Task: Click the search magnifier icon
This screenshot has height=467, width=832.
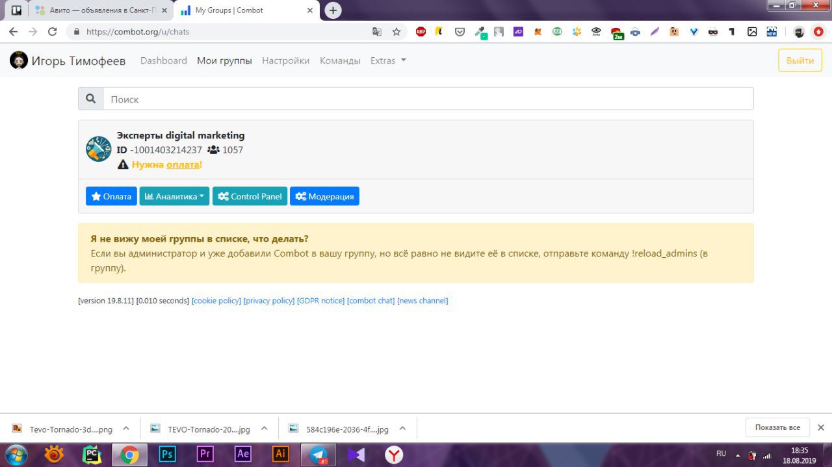Action: click(x=91, y=99)
